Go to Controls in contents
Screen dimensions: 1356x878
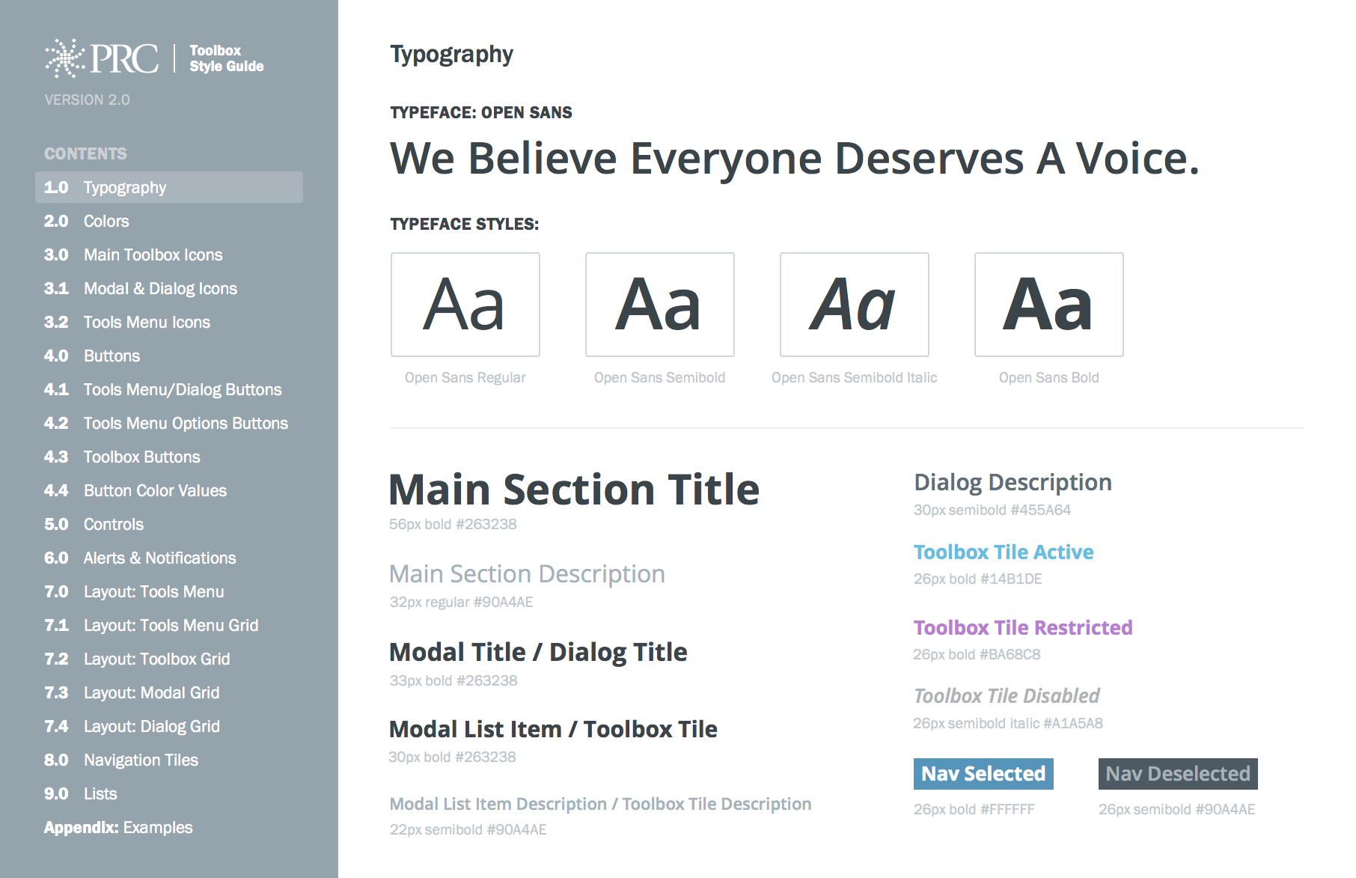113,525
